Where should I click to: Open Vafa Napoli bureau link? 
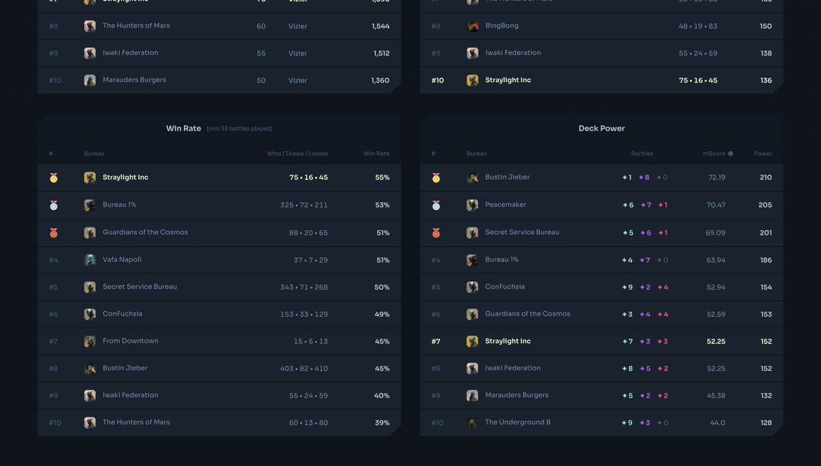pos(122,259)
